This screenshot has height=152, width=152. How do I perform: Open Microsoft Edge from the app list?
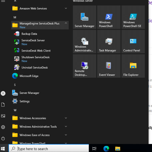click(40, 76)
